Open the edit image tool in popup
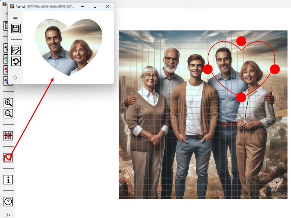 click(x=16, y=50)
